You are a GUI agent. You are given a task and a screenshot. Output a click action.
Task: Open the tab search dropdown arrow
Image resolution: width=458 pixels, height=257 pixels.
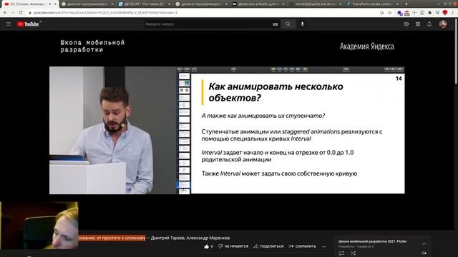pos(439,4)
